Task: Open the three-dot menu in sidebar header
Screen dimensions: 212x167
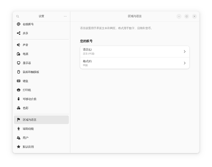Action: point(65,16)
